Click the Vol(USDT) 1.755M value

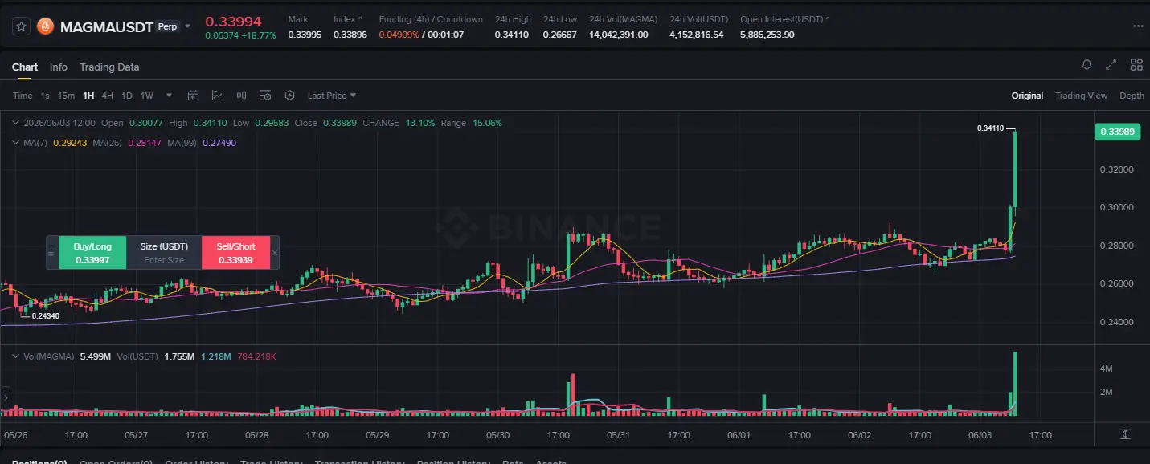[x=179, y=356]
